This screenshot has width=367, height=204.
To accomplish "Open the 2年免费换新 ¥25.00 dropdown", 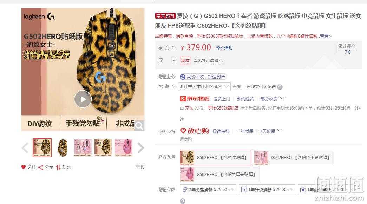I will coord(208,190).
